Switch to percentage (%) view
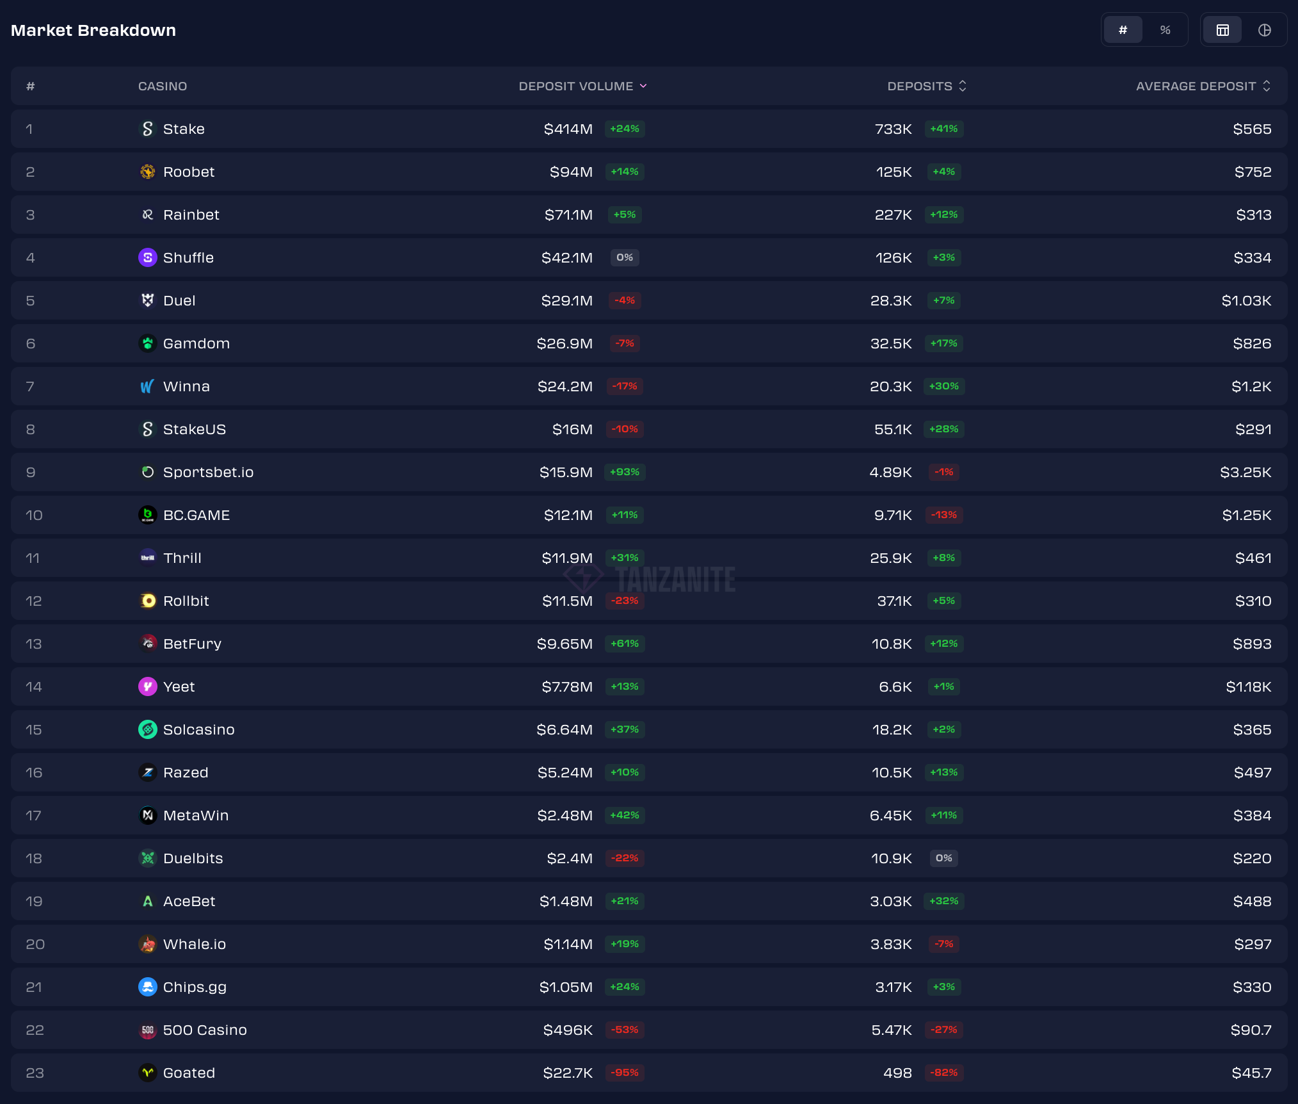This screenshot has height=1104, width=1298. pyautogui.click(x=1165, y=30)
